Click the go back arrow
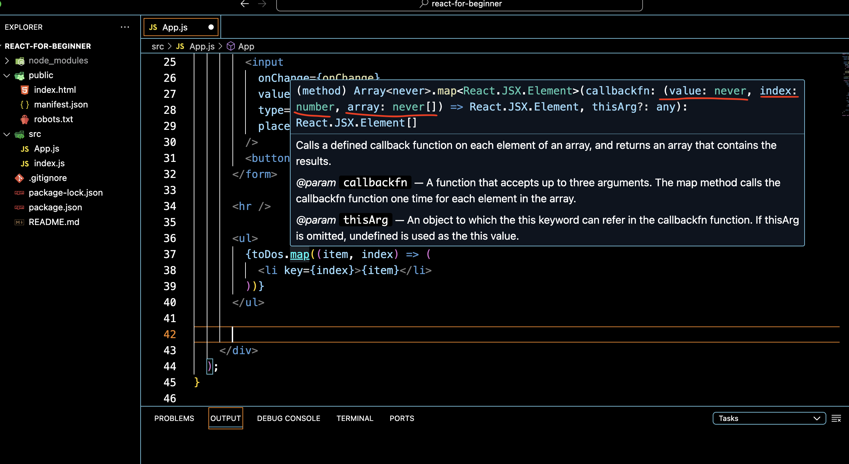The height and width of the screenshot is (464, 849). [245, 4]
